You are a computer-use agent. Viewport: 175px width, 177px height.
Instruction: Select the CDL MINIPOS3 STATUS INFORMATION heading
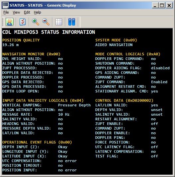click(48, 32)
